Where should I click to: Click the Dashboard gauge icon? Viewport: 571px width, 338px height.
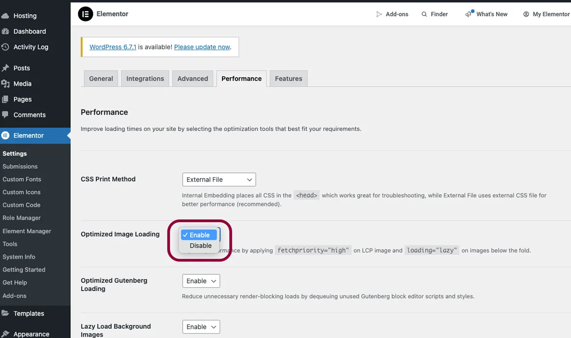click(x=5, y=31)
